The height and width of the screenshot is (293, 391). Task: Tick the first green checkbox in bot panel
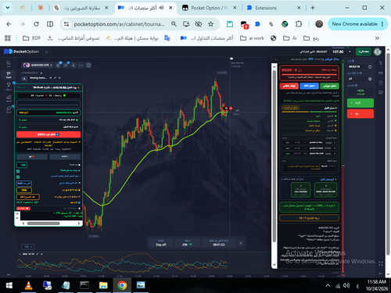18,171
